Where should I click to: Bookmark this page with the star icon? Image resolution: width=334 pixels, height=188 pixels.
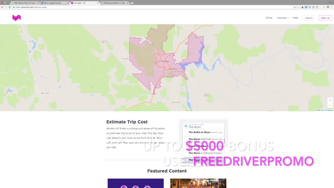pyautogui.click(x=295, y=7)
